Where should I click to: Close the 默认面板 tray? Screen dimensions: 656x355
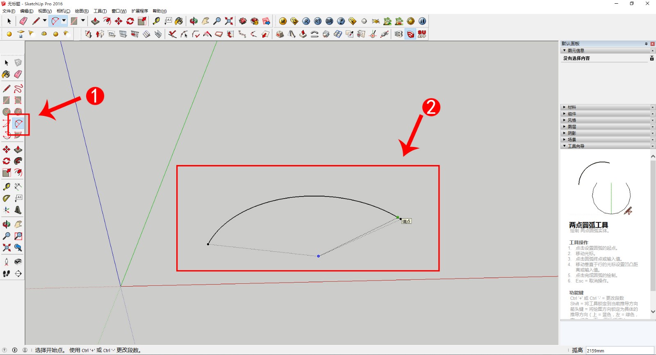click(x=652, y=44)
